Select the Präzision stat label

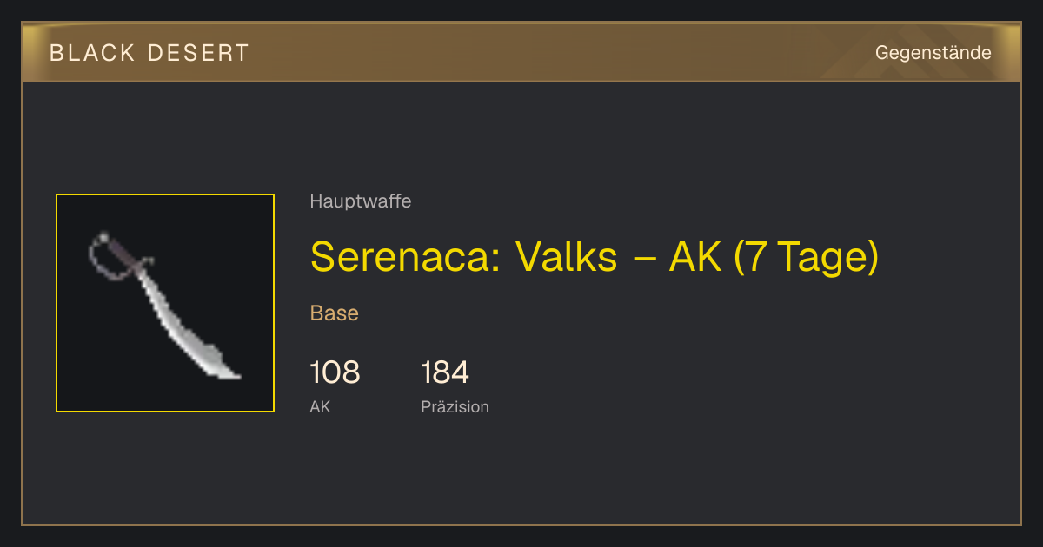pyautogui.click(x=455, y=406)
